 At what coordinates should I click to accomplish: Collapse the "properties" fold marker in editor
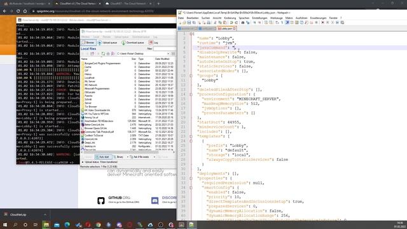(x=191, y=178)
